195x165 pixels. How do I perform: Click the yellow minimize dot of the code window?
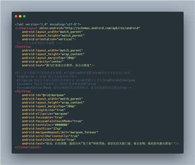coord(20,16)
